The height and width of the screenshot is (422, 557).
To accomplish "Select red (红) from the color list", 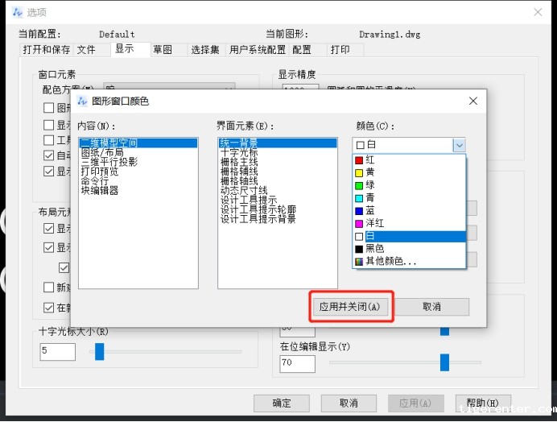I will point(370,160).
